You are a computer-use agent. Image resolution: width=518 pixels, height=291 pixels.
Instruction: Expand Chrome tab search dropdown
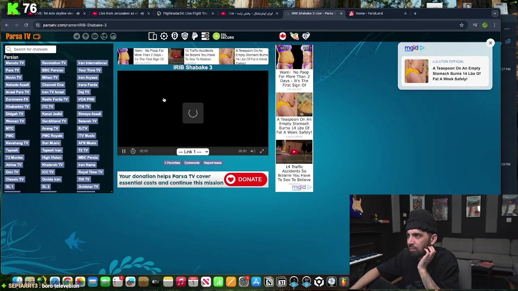tap(495, 13)
